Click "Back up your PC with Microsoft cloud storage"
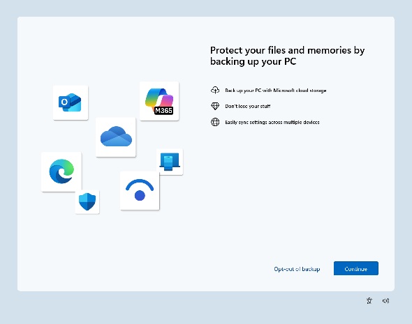This screenshot has width=412, height=324. pos(276,91)
